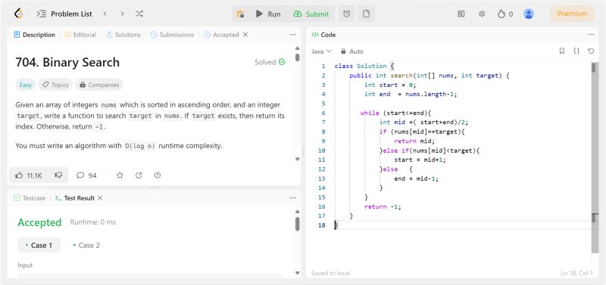Image resolution: width=606 pixels, height=285 pixels.
Task: Click the feedback help circle icon
Action: (x=158, y=175)
